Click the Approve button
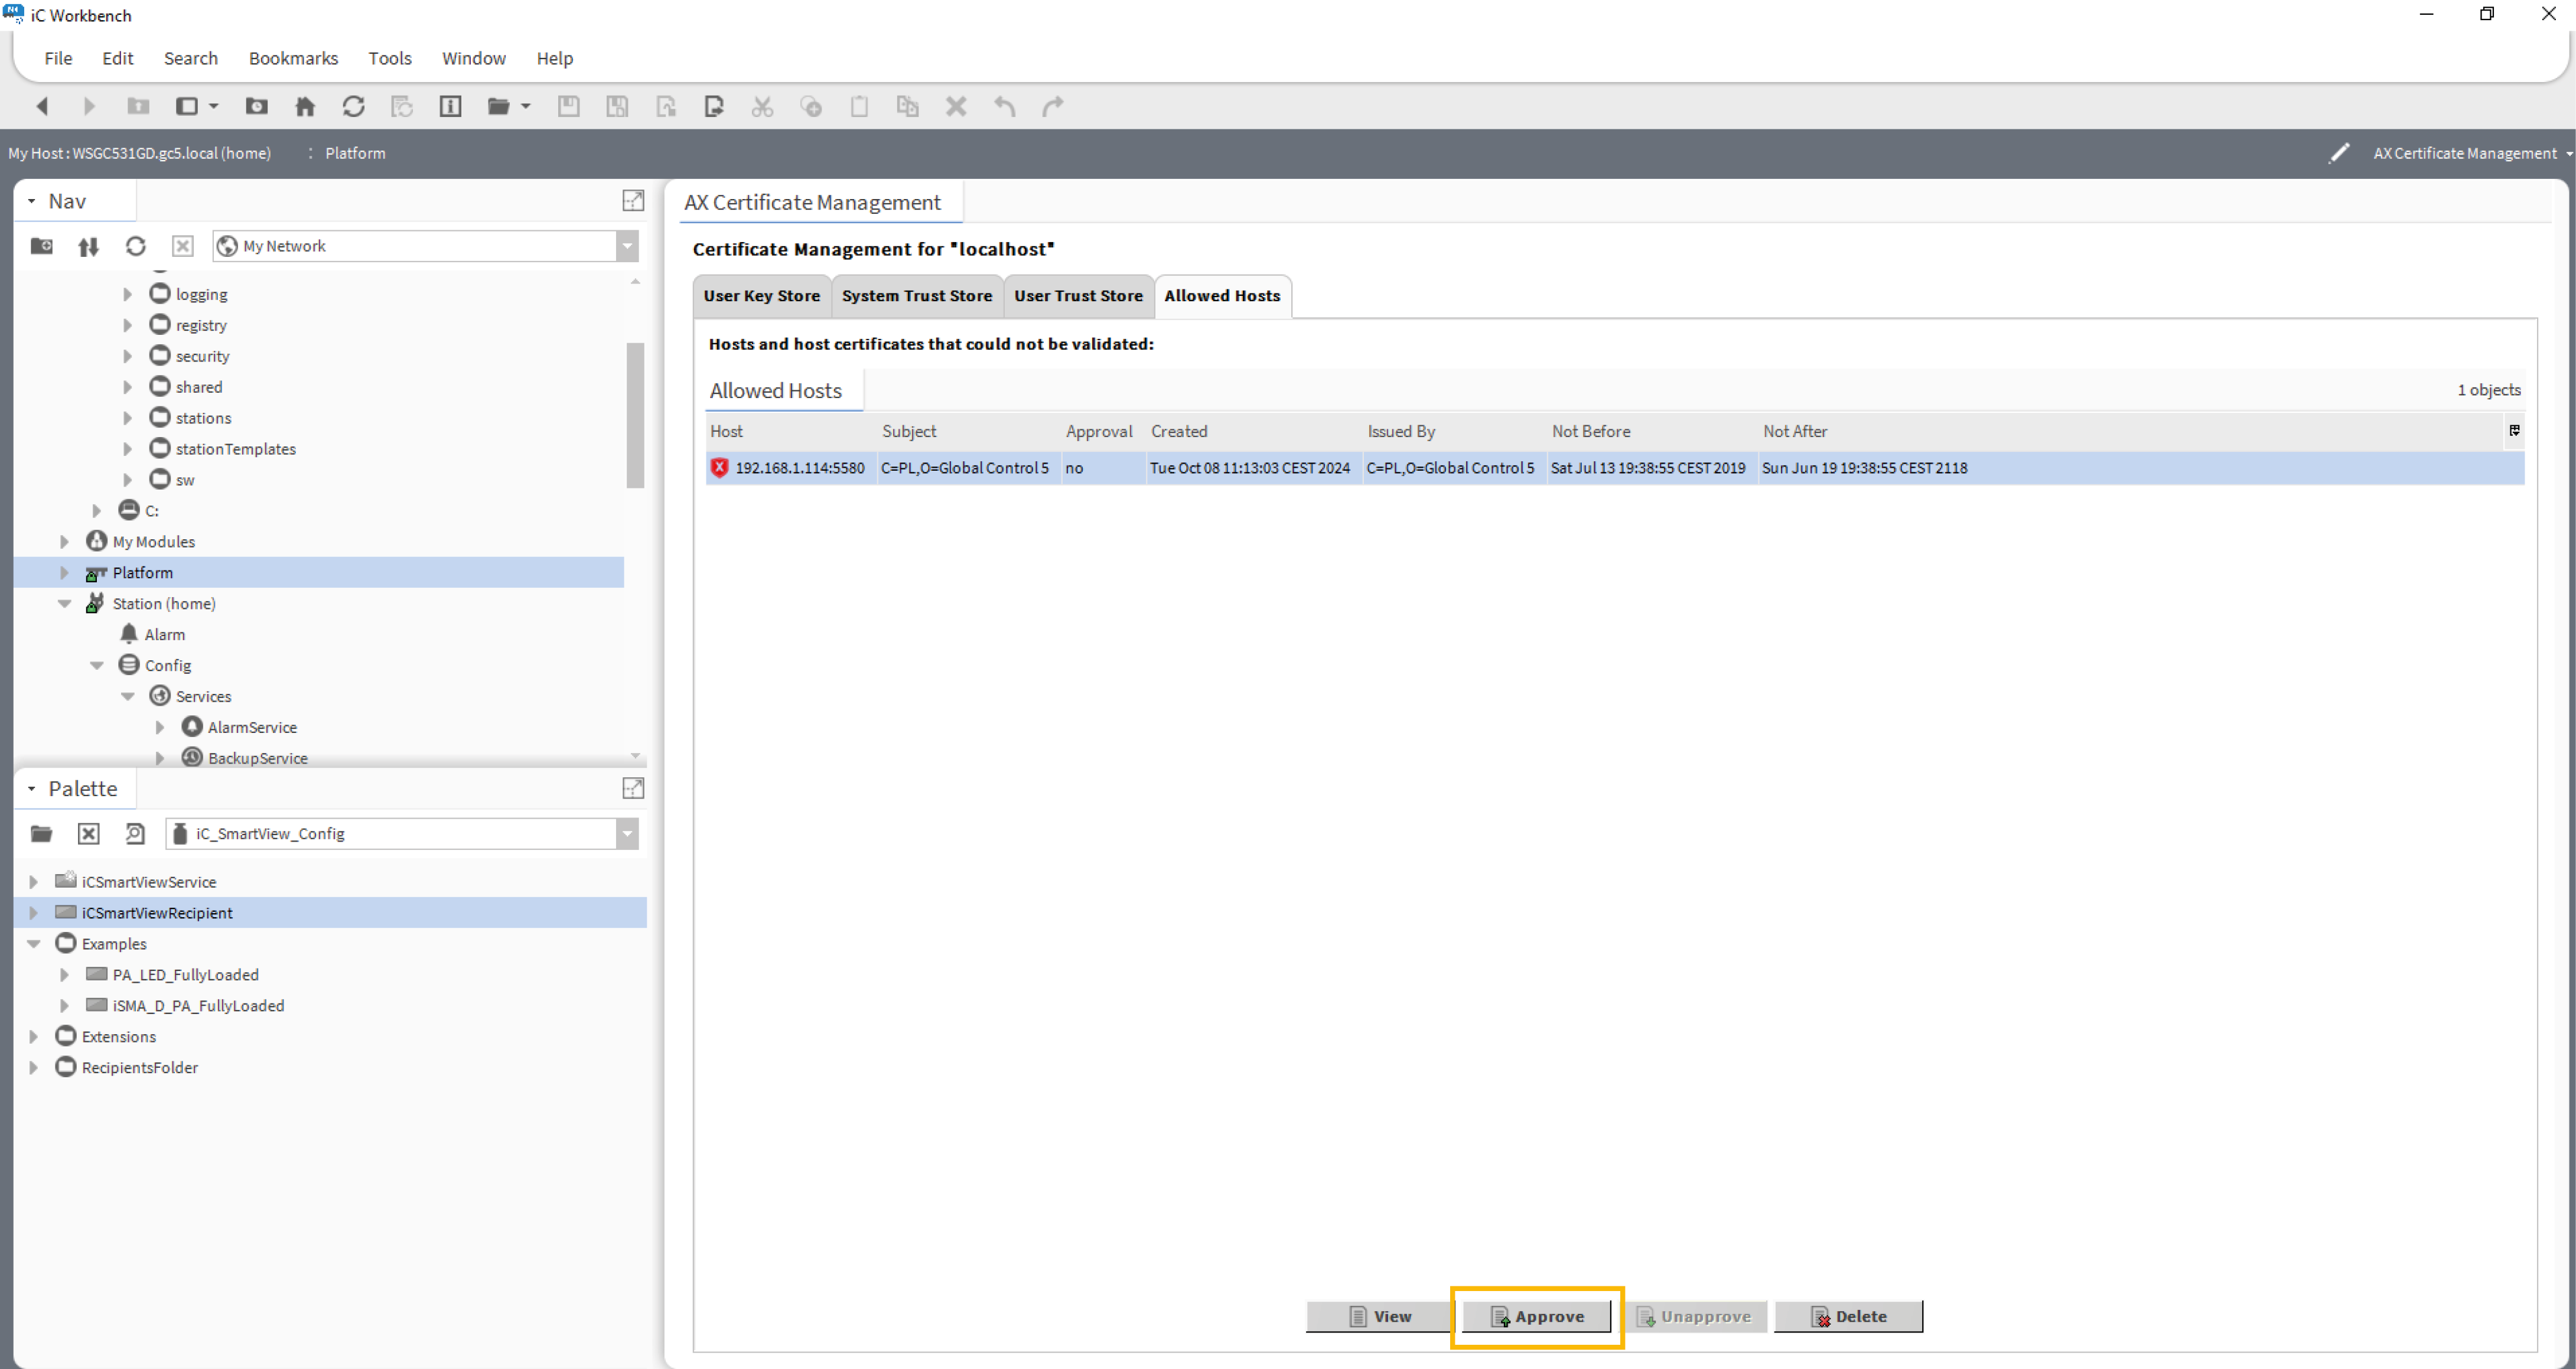Viewport: 2576px width, 1369px height. [1537, 1316]
